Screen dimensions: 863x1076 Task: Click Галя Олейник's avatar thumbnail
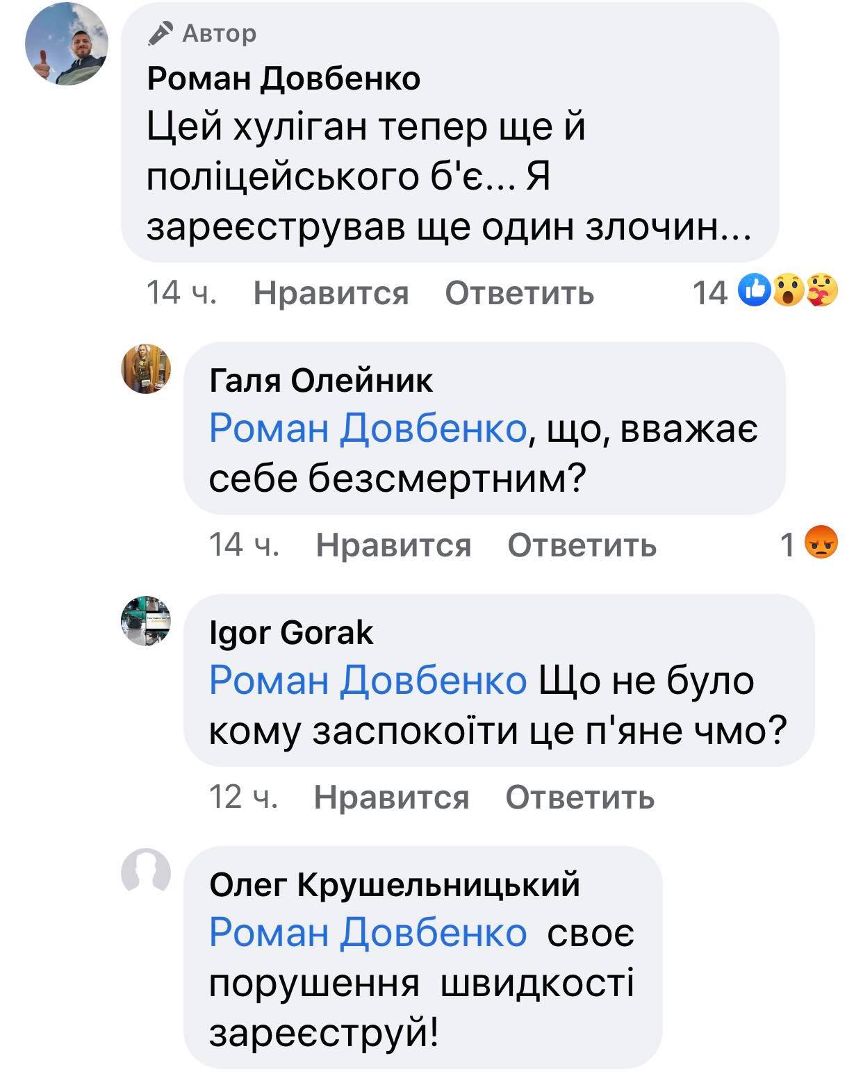click(x=146, y=368)
